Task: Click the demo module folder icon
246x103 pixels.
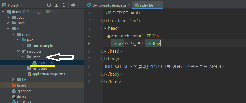Action: (x=9, y=12)
